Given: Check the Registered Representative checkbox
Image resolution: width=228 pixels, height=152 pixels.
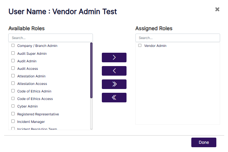Looking at the screenshot, I should pyautogui.click(x=13, y=114).
